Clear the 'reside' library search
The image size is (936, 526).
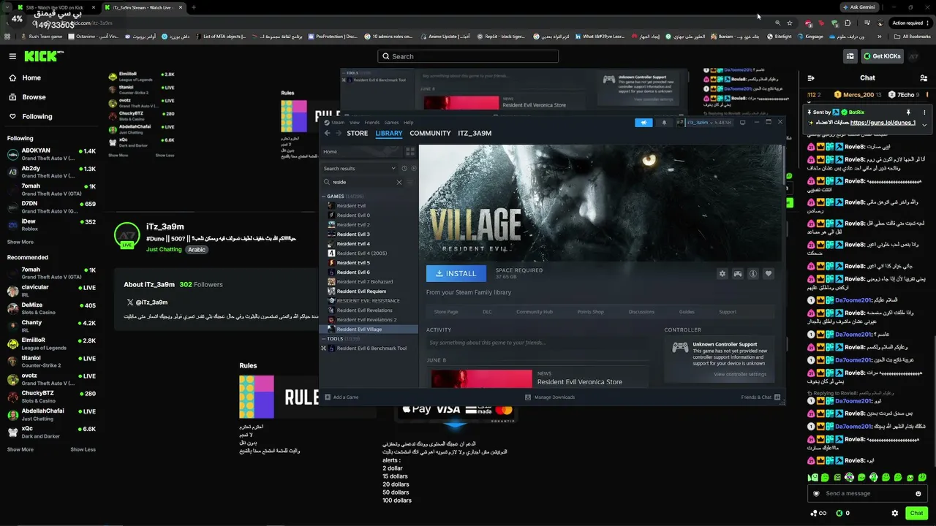399,182
